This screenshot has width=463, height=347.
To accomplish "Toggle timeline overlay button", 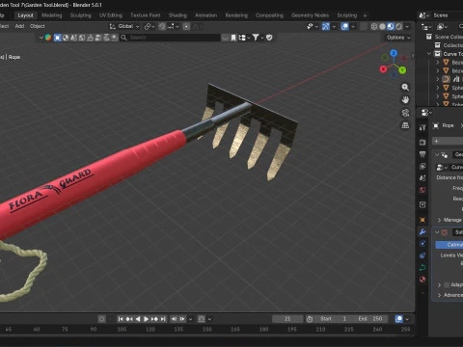I will coord(399,319).
